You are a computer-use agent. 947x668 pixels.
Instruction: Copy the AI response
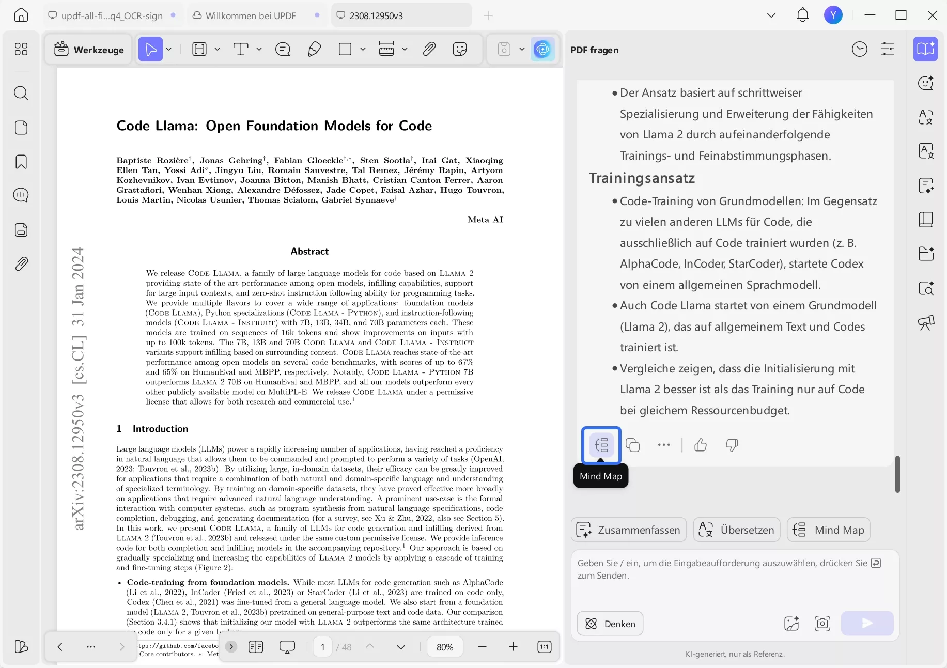click(x=633, y=445)
